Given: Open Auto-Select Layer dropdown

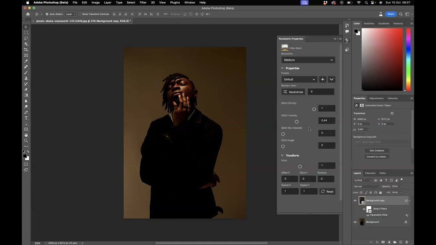Looking at the screenshot, I should [x=71, y=14].
